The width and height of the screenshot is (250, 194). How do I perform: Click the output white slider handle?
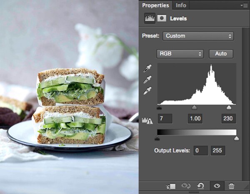pyautogui.click(x=237, y=138)
